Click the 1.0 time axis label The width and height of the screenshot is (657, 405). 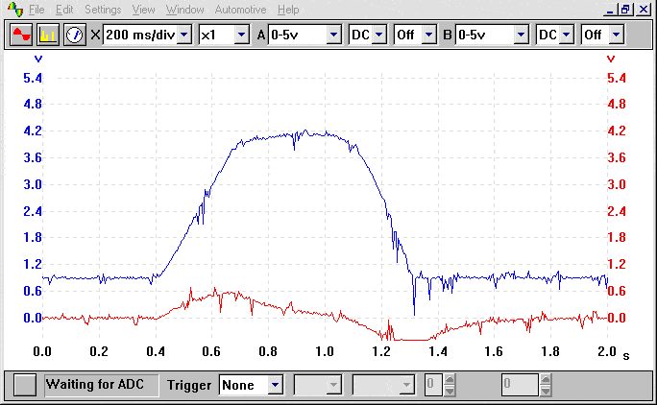(x=325, y=351)
